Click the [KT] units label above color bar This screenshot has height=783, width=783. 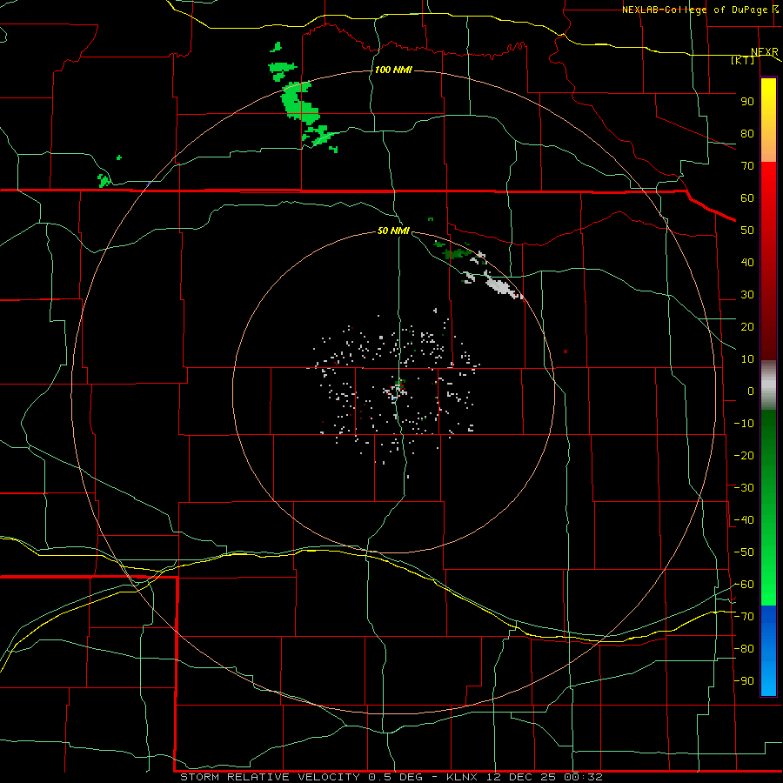pyautogui.click(x=743, y=60)
